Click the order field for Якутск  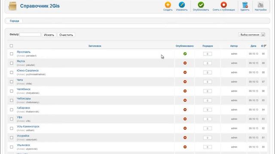[208, 63]
